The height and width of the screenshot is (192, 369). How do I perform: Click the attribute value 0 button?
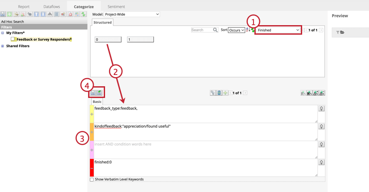tap(108, 39)
